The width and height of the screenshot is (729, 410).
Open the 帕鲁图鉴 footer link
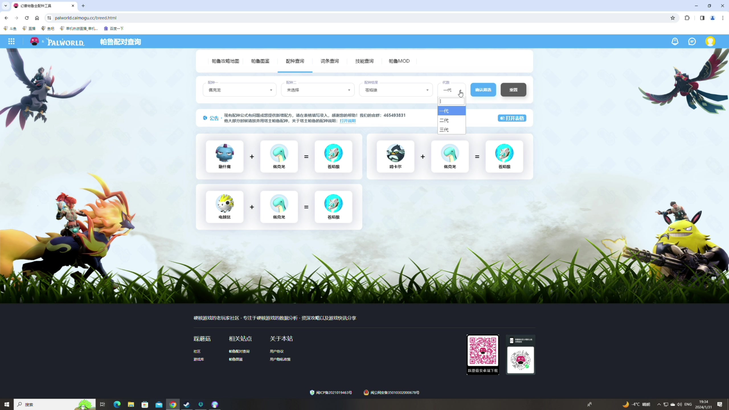(236, 359)
